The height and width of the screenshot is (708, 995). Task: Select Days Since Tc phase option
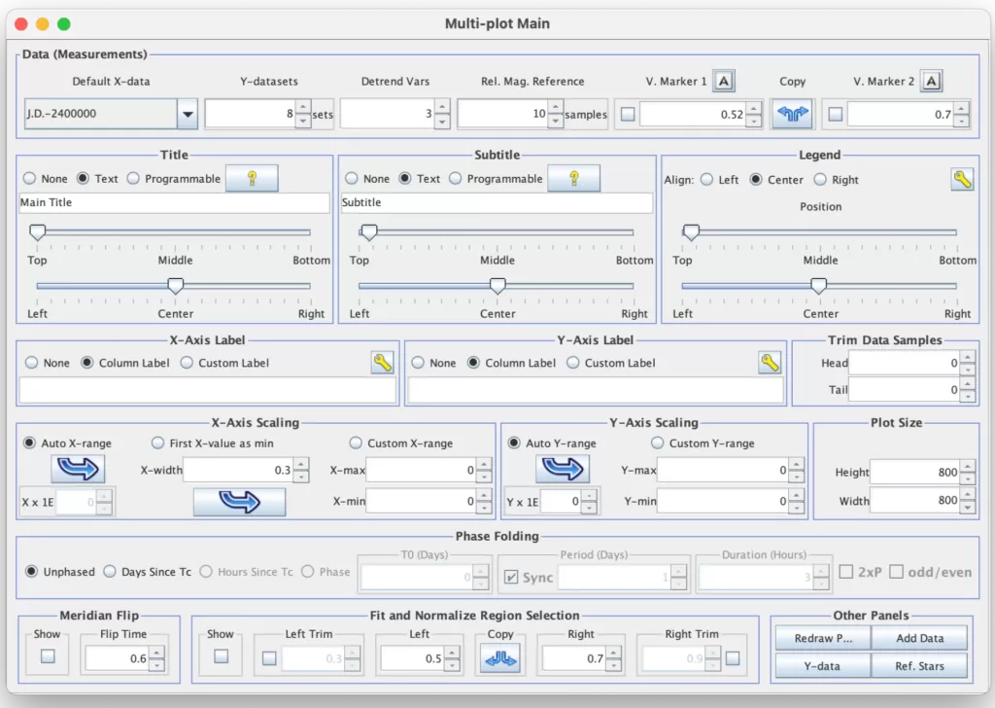pos(110,572)
